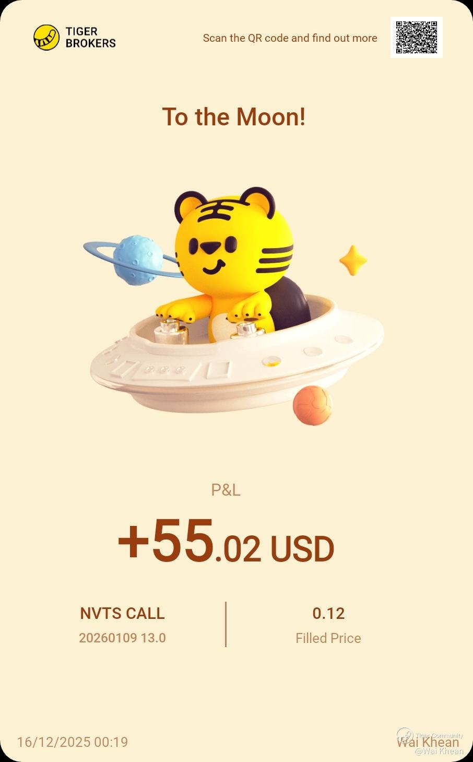The width and height of the screenshot is (473, 762).
Task: Click 'Scan the QR code and find out more'
Action: coord(290,38)
